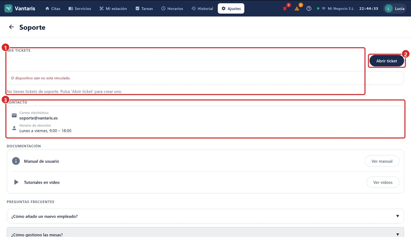Image resolution: width=411 pixels, height=237 pixels.
Task: Click the help question mark icon
Action: pyautogui.click(x=309, y=9)
